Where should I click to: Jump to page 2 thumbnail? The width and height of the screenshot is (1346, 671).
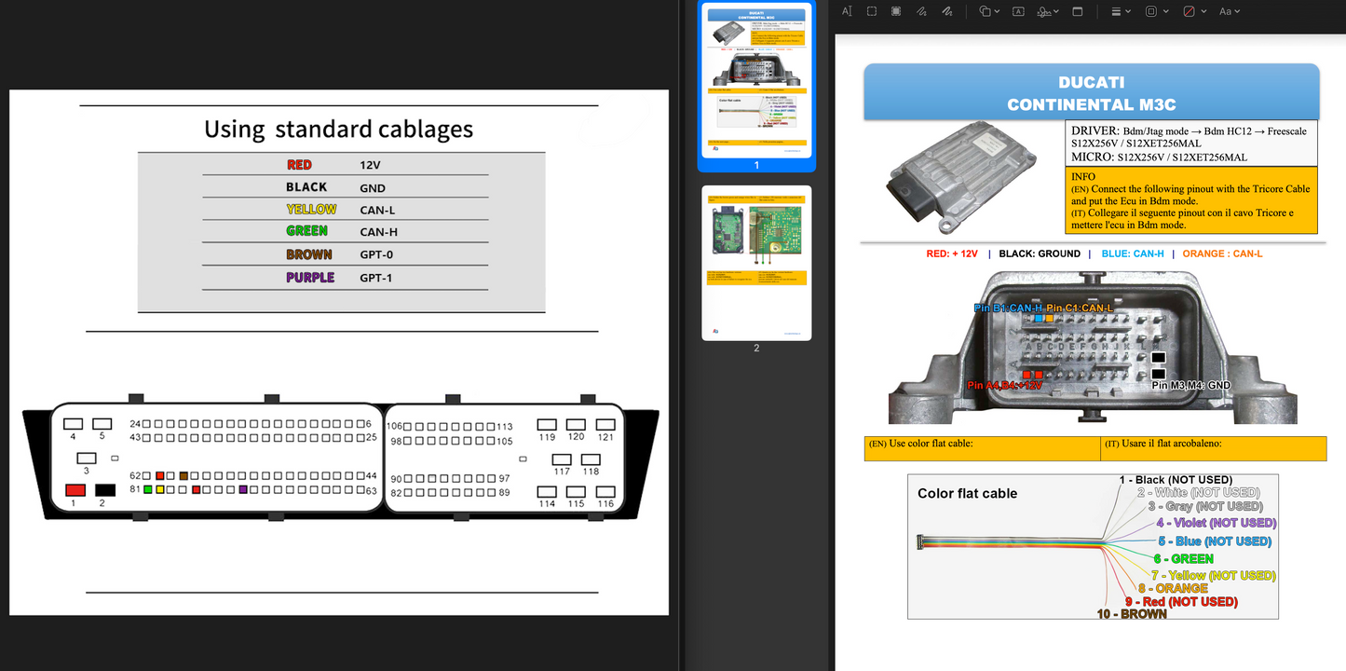[x=756, y=263]
